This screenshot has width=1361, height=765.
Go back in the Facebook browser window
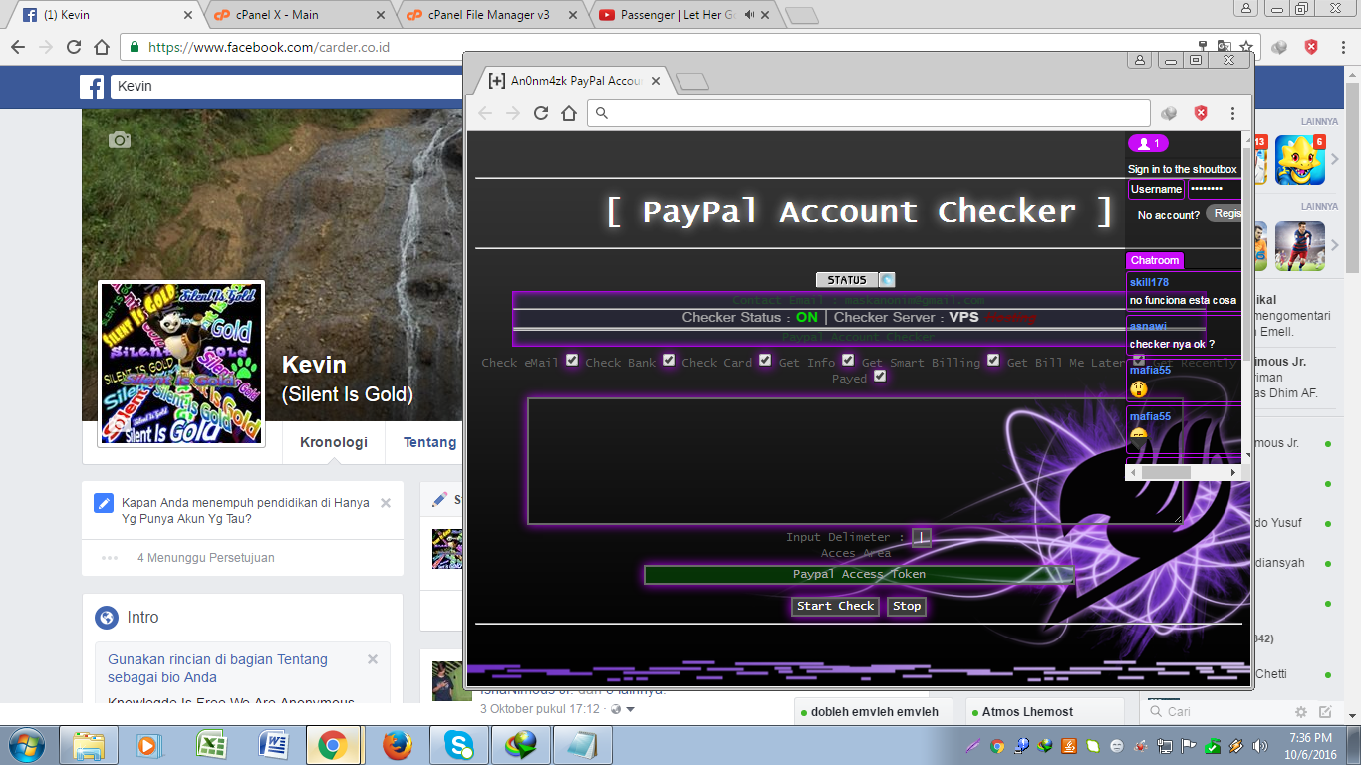point(17,47)
